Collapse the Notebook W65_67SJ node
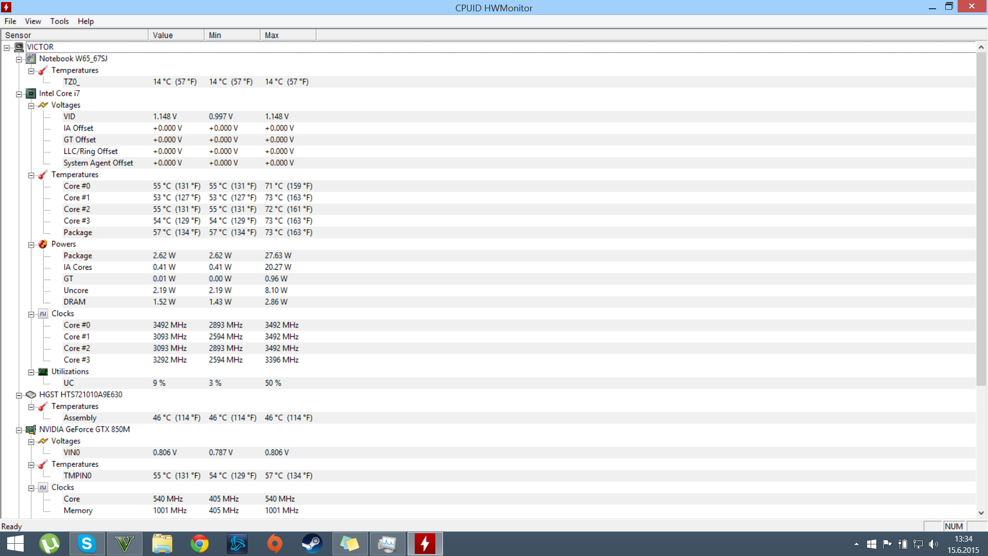Screen dimensions: 988x556 [19, 60]
